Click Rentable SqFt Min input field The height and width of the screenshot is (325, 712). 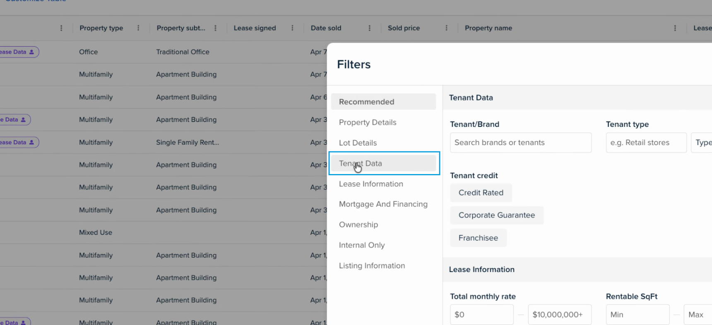coord(637,315)
